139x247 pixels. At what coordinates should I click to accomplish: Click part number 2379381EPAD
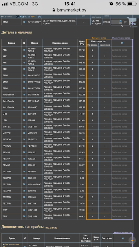34,185
